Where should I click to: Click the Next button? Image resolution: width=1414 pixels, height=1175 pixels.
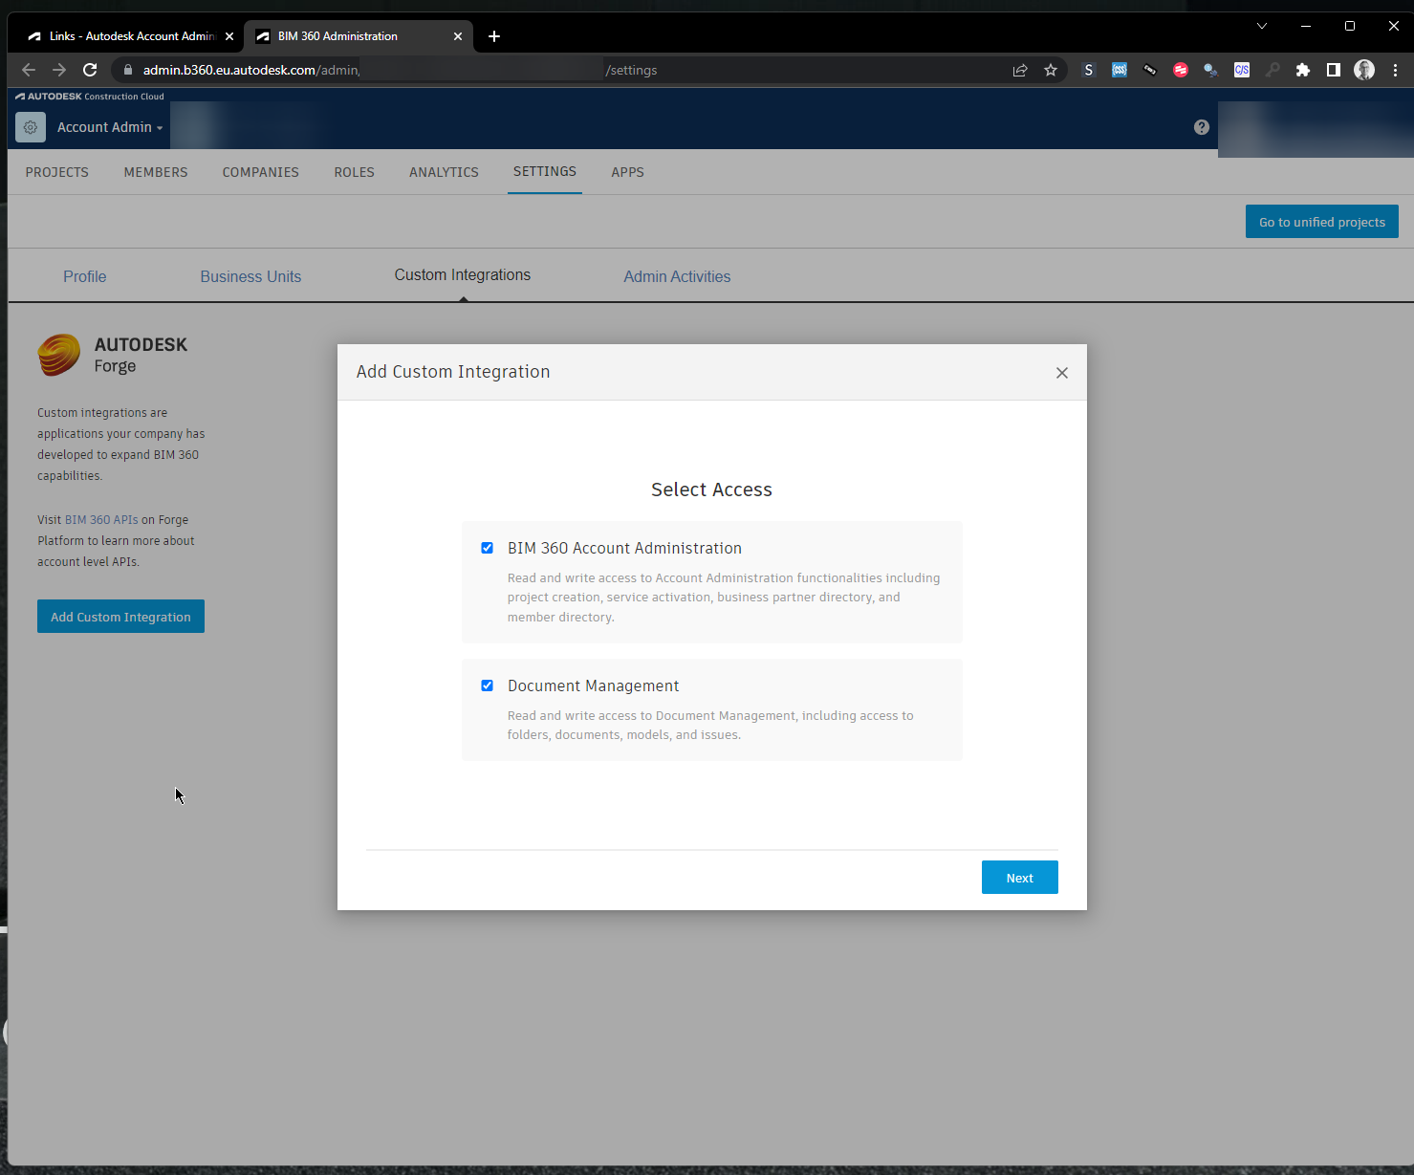pos(1020,878)
